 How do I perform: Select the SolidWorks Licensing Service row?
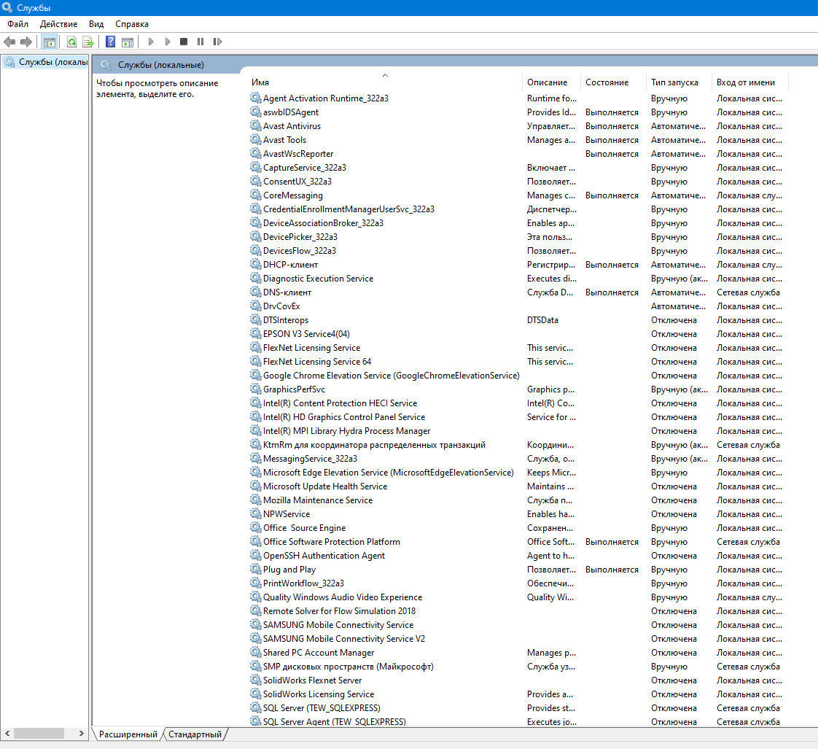pyautogui.click(x=518, y=694)
